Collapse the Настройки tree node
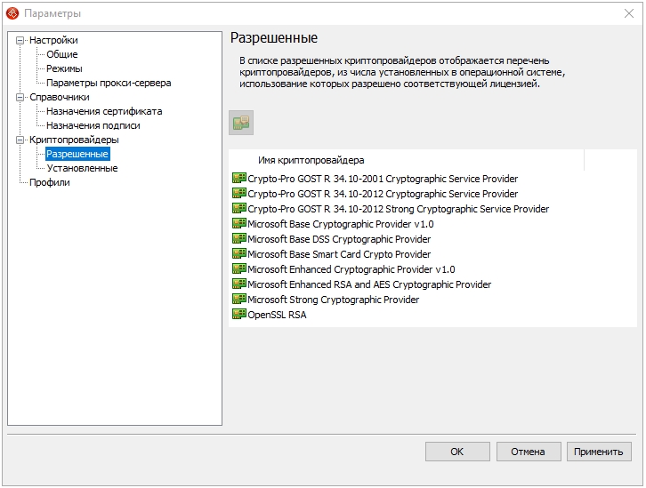The image size is (646, 488). pyautogui.click(x=20, y=40)
